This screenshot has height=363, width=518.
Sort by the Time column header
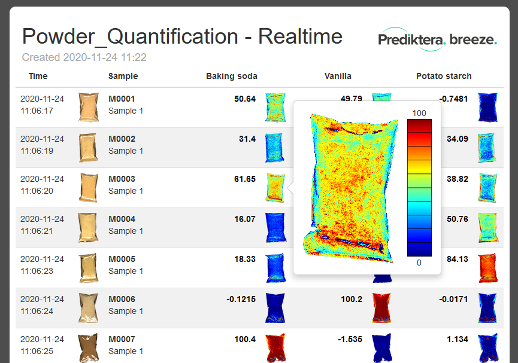[x=38, y=76]
